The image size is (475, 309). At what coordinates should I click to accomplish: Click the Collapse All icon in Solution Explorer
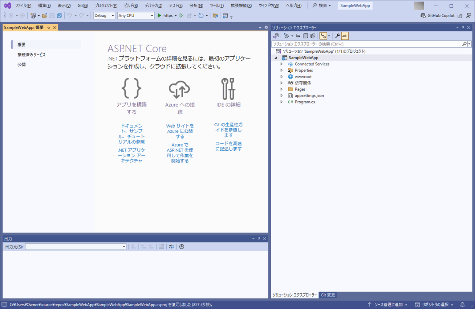[x=305, y=36]
